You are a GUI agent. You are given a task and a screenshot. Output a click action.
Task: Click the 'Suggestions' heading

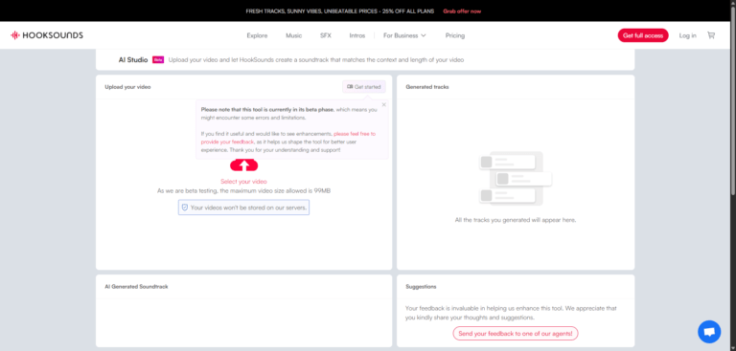coord(421,286)
